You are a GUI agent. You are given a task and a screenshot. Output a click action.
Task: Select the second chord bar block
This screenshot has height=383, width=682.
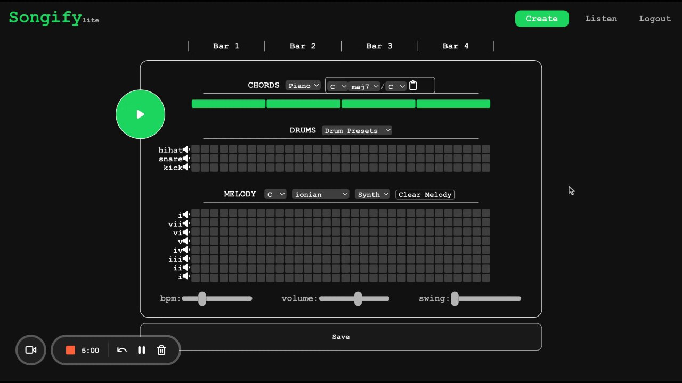(x=304, y=104)
